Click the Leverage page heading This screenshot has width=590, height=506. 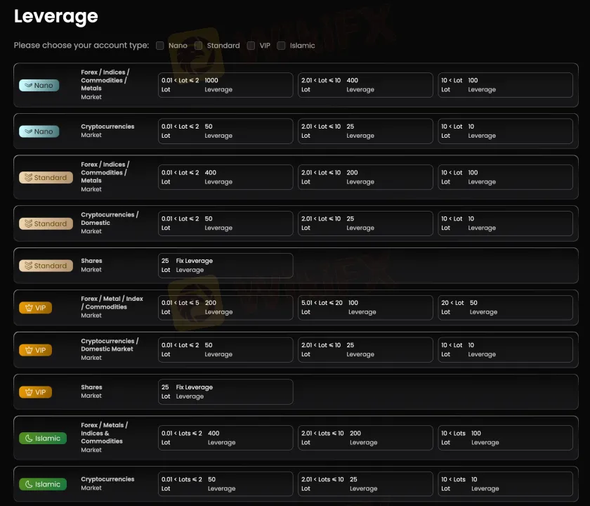point(56,16)
